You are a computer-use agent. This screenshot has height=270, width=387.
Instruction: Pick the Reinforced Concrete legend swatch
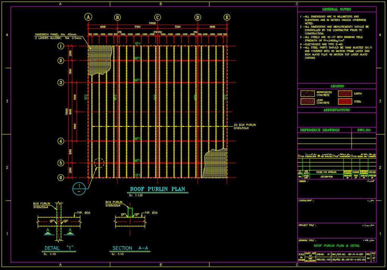point(307,93)
